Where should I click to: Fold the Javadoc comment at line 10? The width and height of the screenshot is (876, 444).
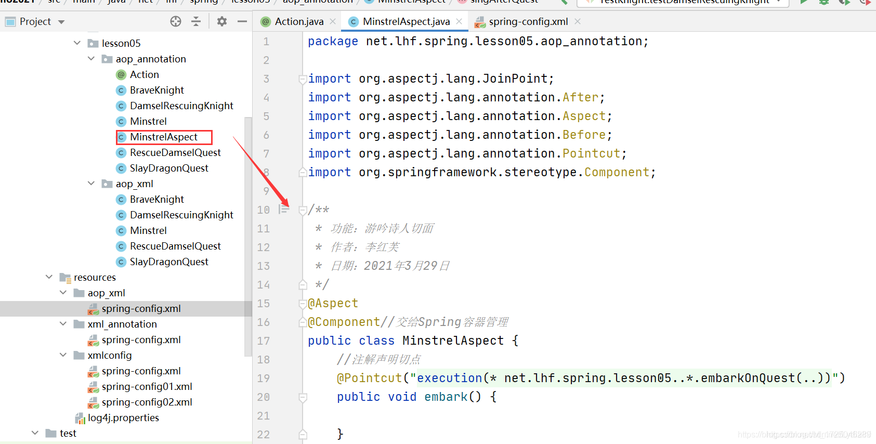303,210
